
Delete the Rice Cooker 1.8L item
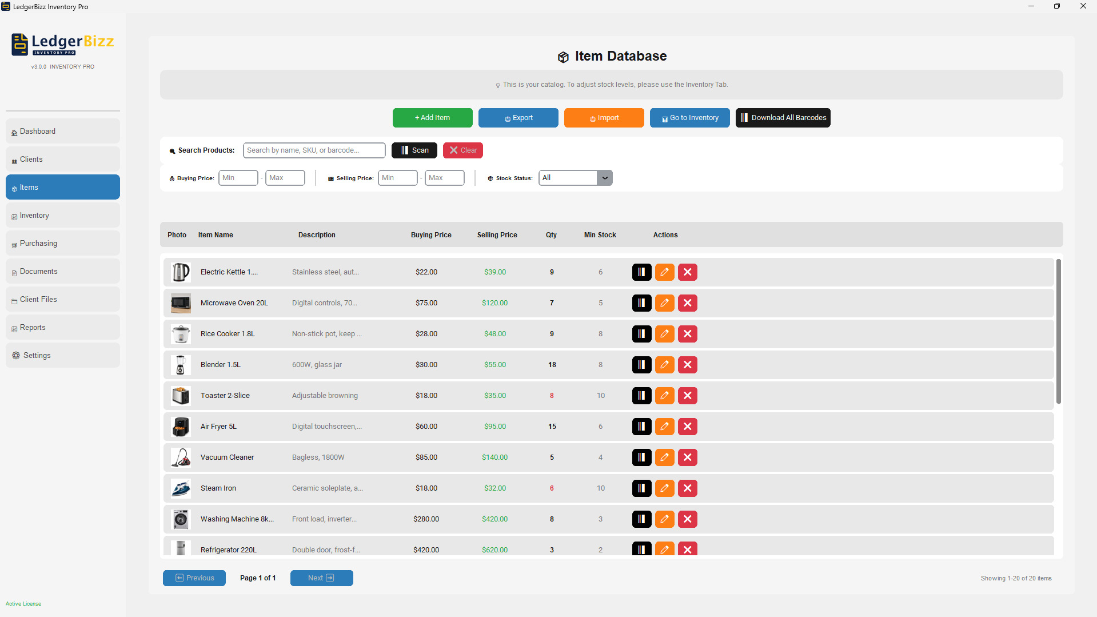(687, 334)
